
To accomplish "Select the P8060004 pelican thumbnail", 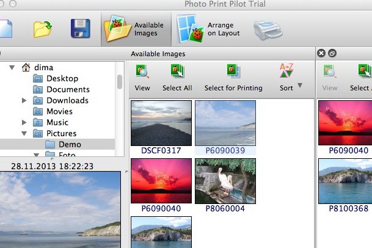I will click(x=225, y=181).
